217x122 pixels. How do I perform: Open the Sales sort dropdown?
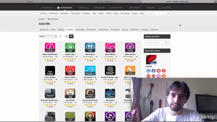(x=48, y=36)
